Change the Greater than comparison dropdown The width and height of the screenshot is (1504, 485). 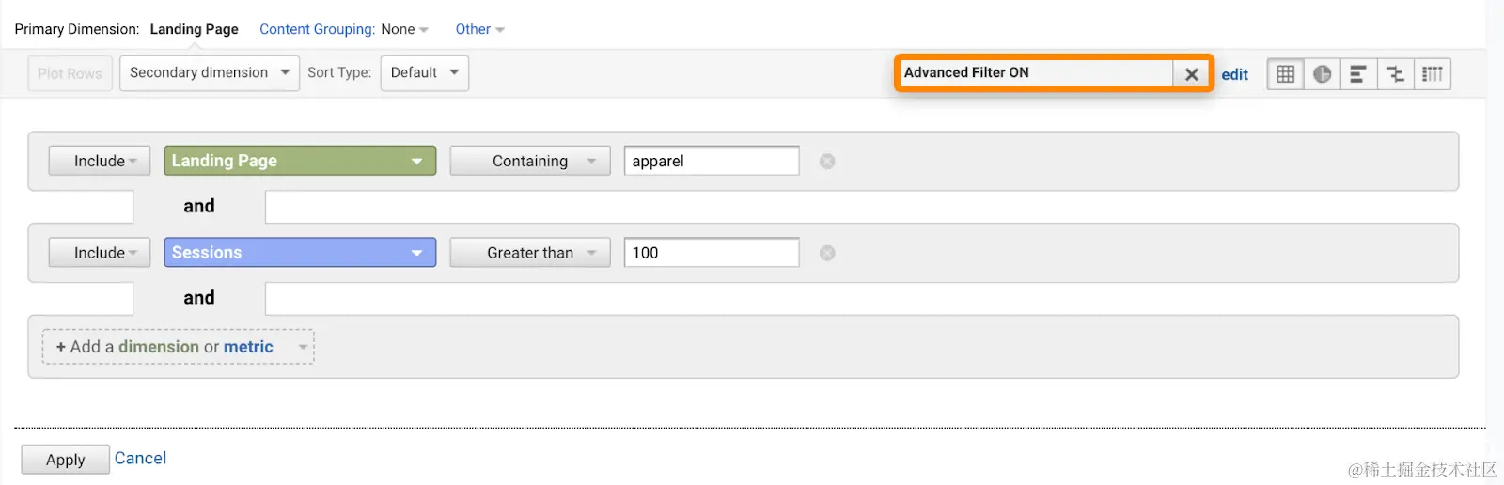[x=530, y=253]
